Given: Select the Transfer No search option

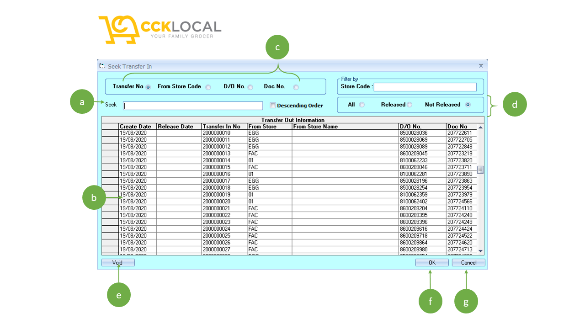Looking at the screenshot, I should click(148, 86).
